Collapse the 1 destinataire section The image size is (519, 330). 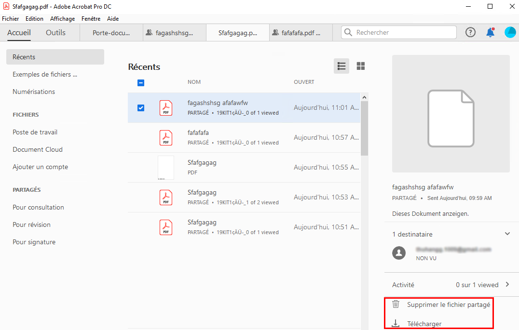click(x=507, y=234)
